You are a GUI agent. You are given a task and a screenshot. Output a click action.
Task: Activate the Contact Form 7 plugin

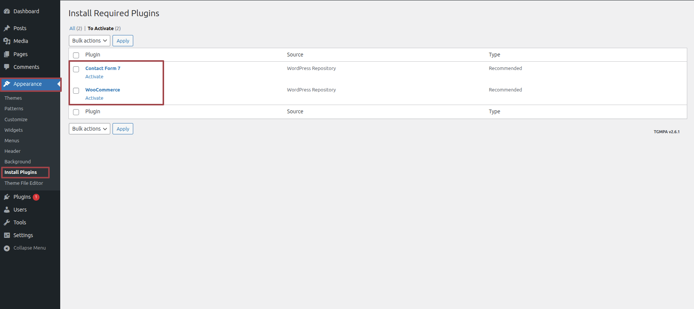(x=94, y=76)
